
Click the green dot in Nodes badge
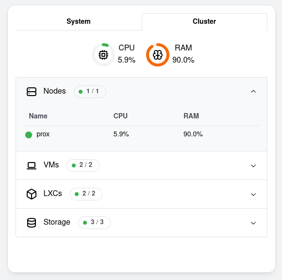click(81, 92)
